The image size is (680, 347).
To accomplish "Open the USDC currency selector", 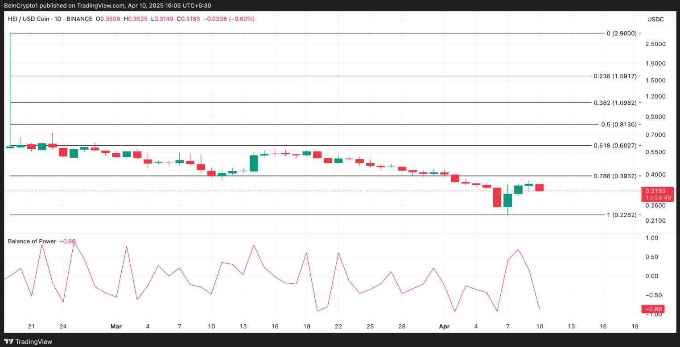I will [x=655, y=19].
